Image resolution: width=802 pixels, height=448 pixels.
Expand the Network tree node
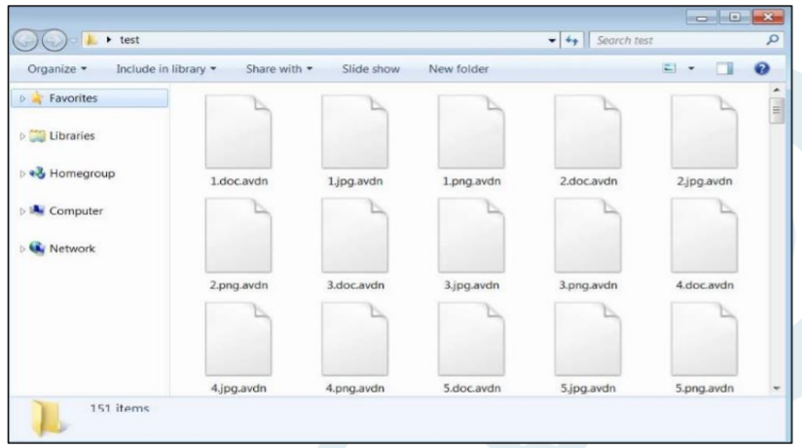pyautogui.click(x=22, y=248)
